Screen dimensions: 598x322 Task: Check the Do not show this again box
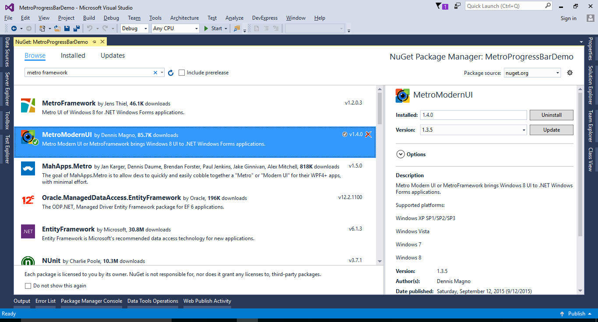click(x=28, y=286)
